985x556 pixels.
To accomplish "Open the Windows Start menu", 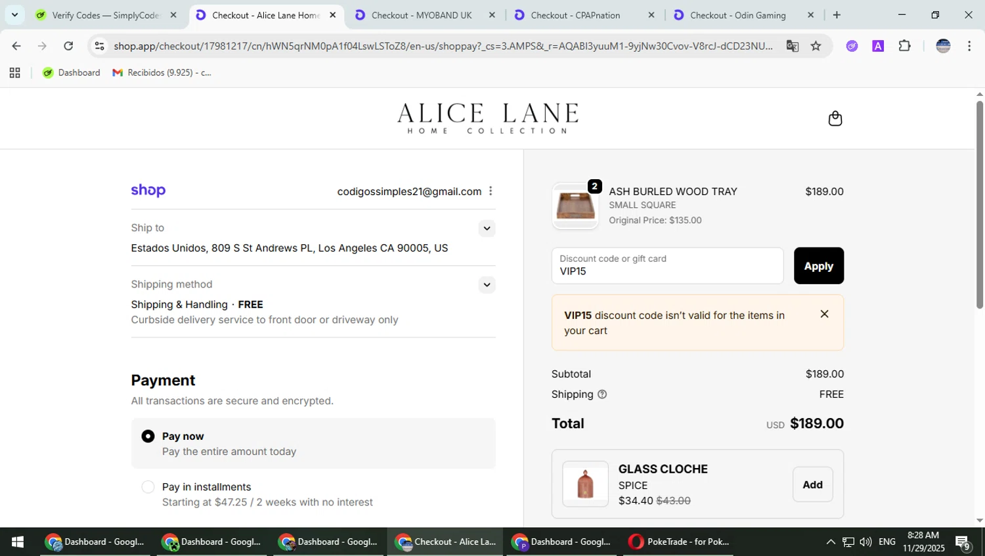I will tap(18, 542).
